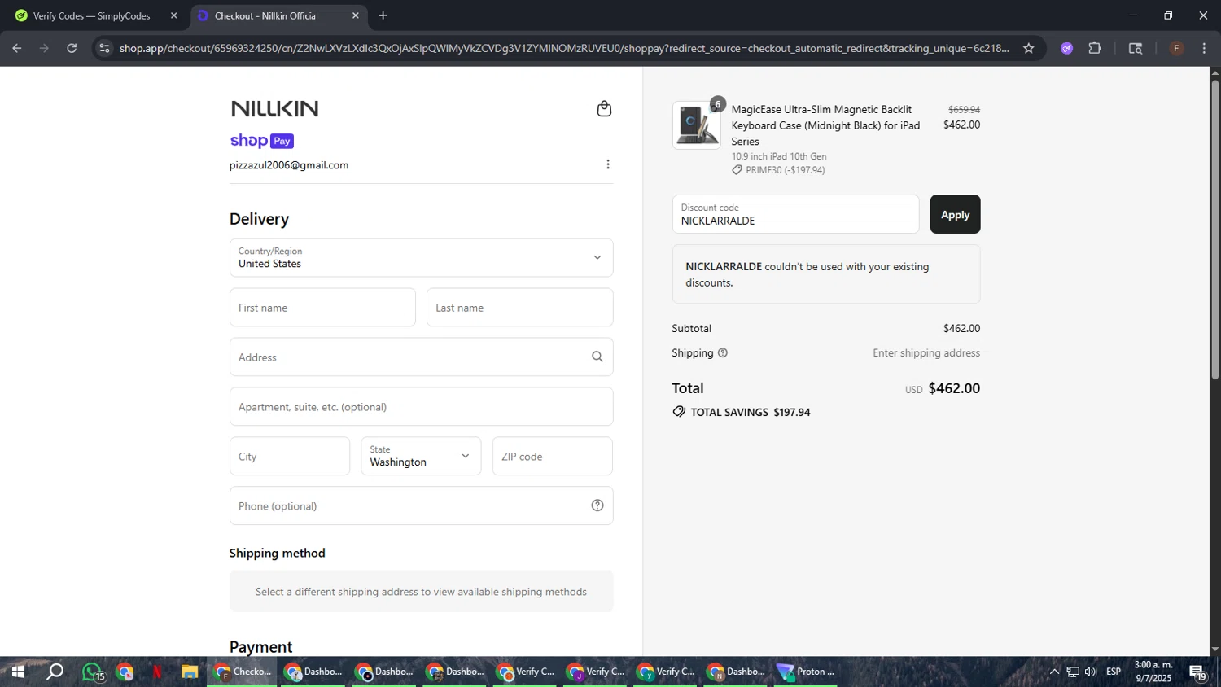Open the Chrome profile avatar F
Viewport: 1221px width, 687px height.
pyautogui.click(x=1176, y=48)
